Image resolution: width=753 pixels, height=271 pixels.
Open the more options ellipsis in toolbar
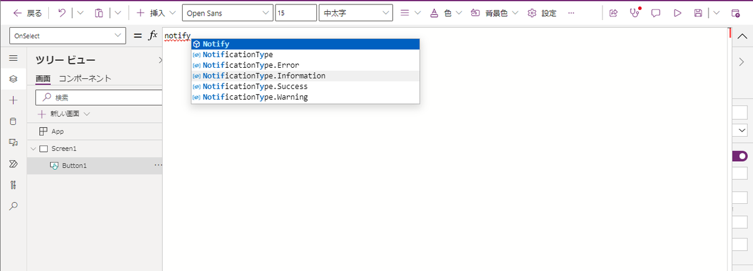tap(570, 13)
